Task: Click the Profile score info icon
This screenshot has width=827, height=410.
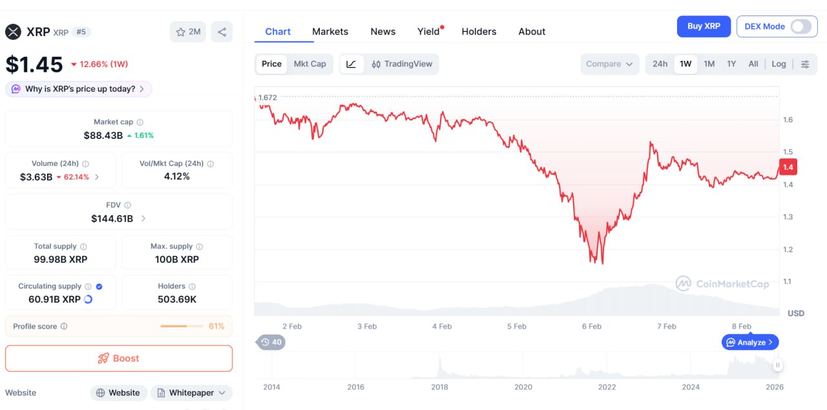Action: (64, 327)
